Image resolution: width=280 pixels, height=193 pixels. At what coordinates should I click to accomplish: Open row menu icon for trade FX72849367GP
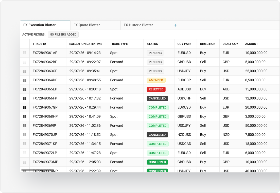(x=25, y=107)
